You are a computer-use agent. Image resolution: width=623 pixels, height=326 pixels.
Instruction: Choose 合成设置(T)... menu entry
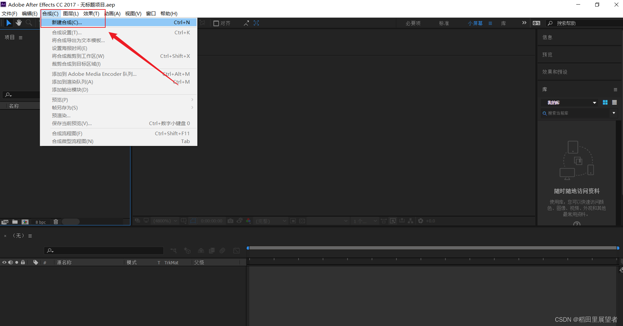pos(119,32)
